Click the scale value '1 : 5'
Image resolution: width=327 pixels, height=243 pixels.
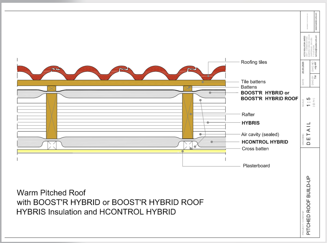coord(309,102)
